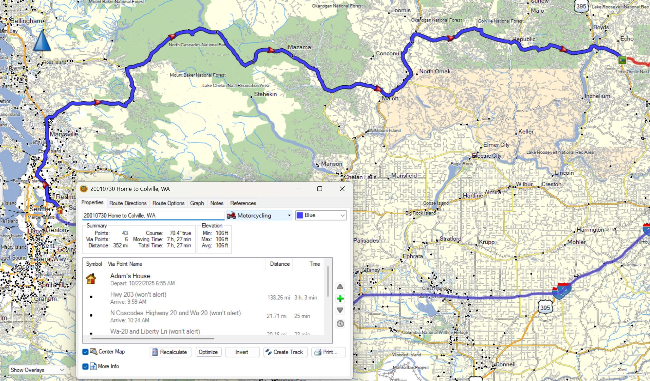Uncheck the Center Map checkbox

pyautogui.click(x=85, y=352)
